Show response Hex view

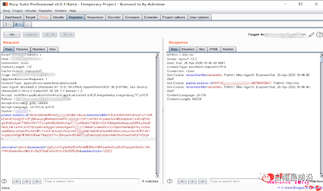(x=202, y=49)
